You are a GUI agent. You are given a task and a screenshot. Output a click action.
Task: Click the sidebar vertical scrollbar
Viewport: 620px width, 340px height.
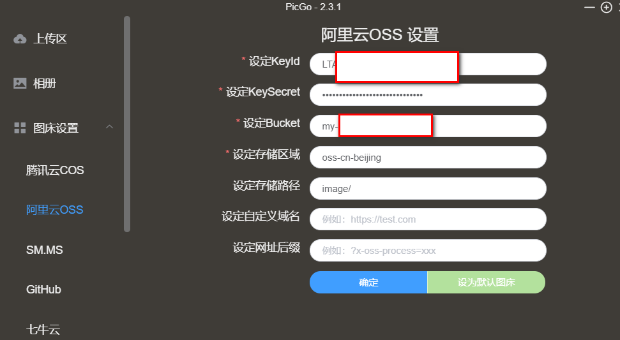pos(127,124)
